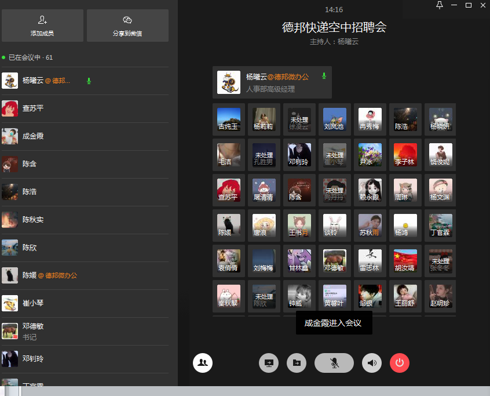Screen dimensions: 490x396
Task: Unmute the microphone with the mic button
Action: click(334, 363)
